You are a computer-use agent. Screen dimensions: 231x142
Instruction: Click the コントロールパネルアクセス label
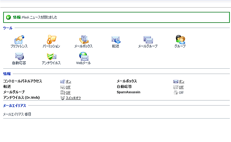point(23,81)
